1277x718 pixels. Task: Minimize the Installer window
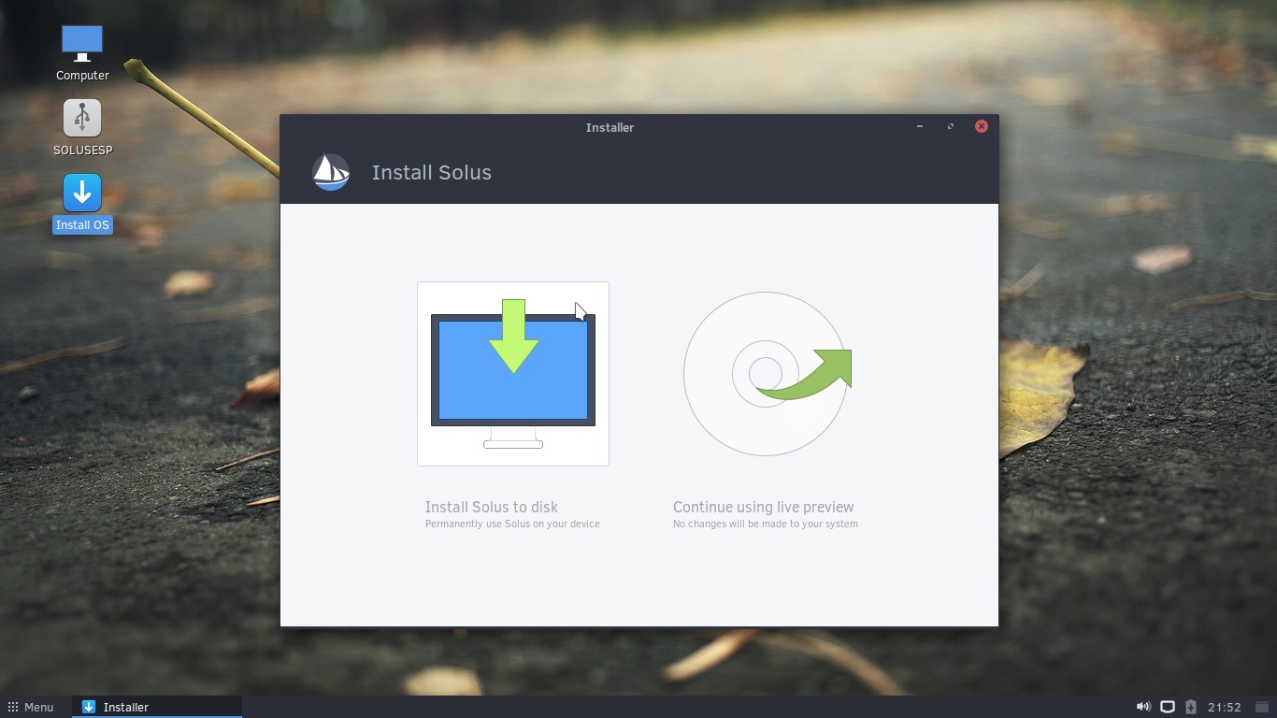click(x=920, y=126)
